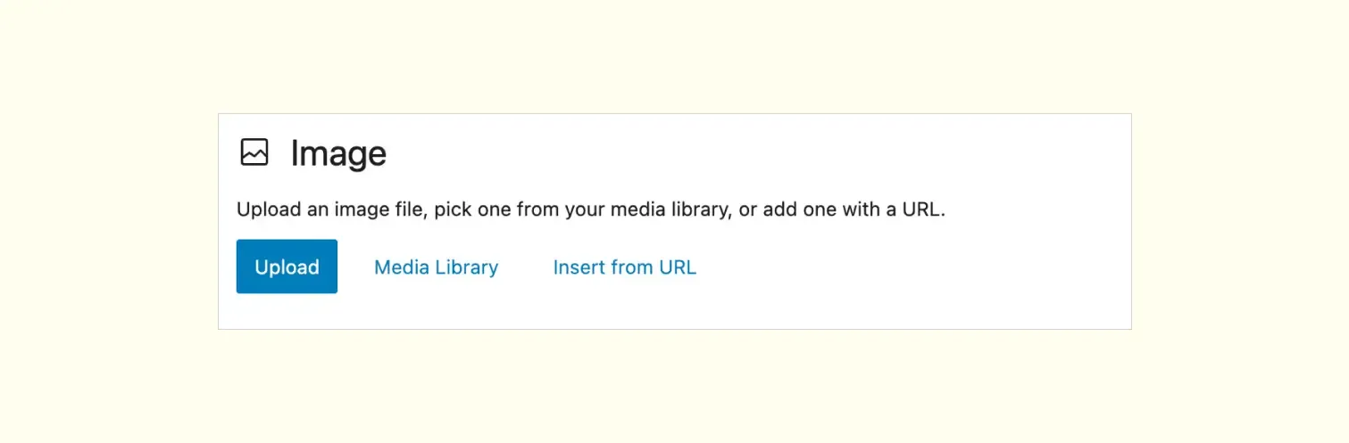1349x443 pixels.
Task: Click white space beneath the Upload button
Action: point(287,311)
